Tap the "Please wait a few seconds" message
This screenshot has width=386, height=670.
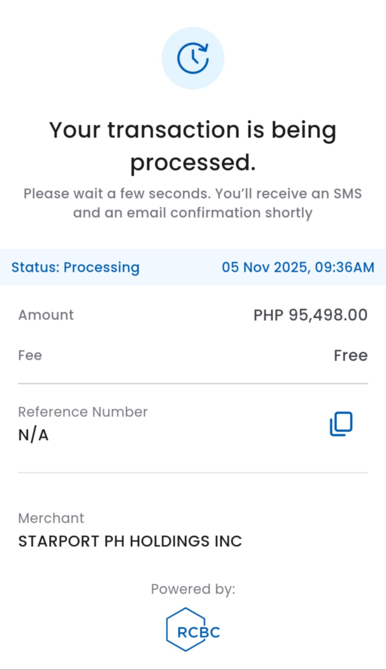(193, 193)
